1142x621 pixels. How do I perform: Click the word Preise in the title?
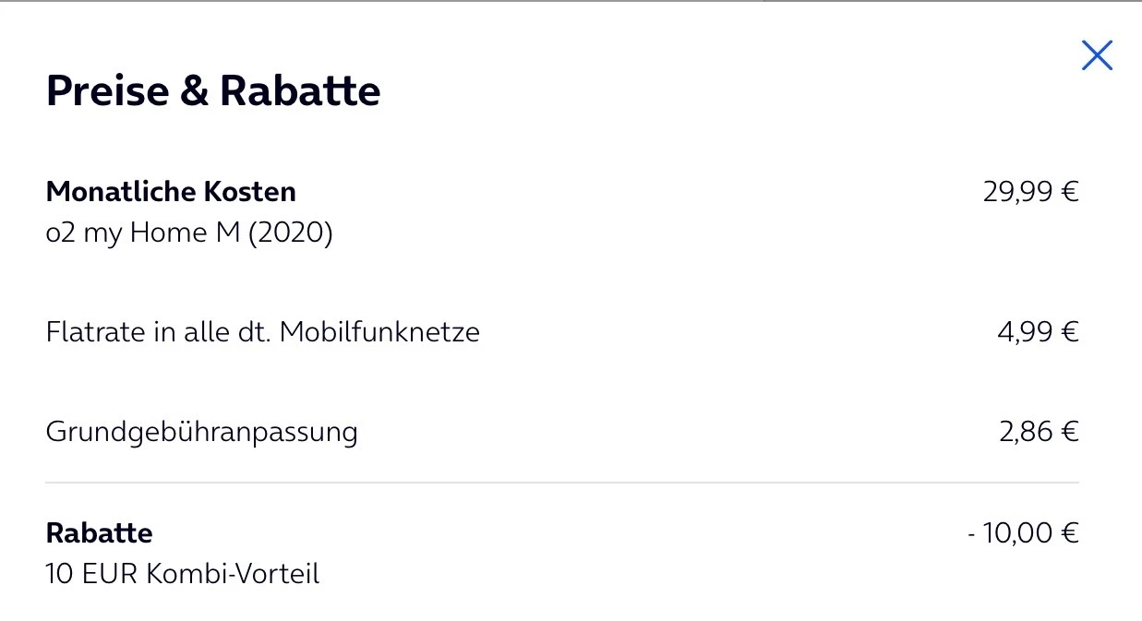click(x=107, y=91)
